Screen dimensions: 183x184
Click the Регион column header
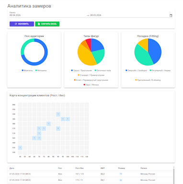pos(144,168)
